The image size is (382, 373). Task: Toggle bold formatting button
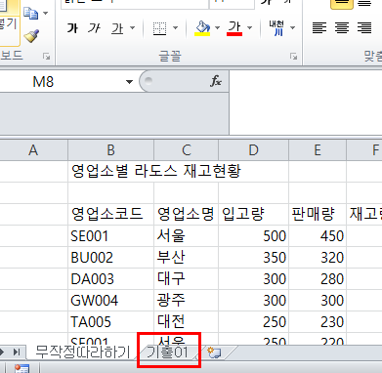[72, 28]
